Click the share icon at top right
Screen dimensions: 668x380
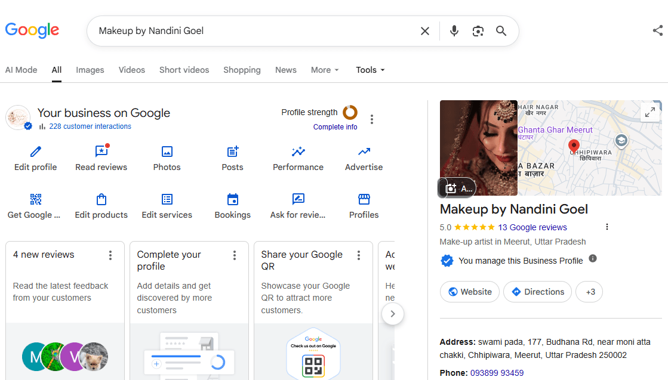[x=658, y=30]
